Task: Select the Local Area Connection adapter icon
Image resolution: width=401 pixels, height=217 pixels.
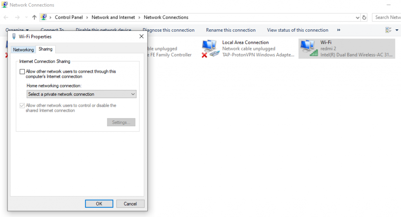Action: point(210,48)
